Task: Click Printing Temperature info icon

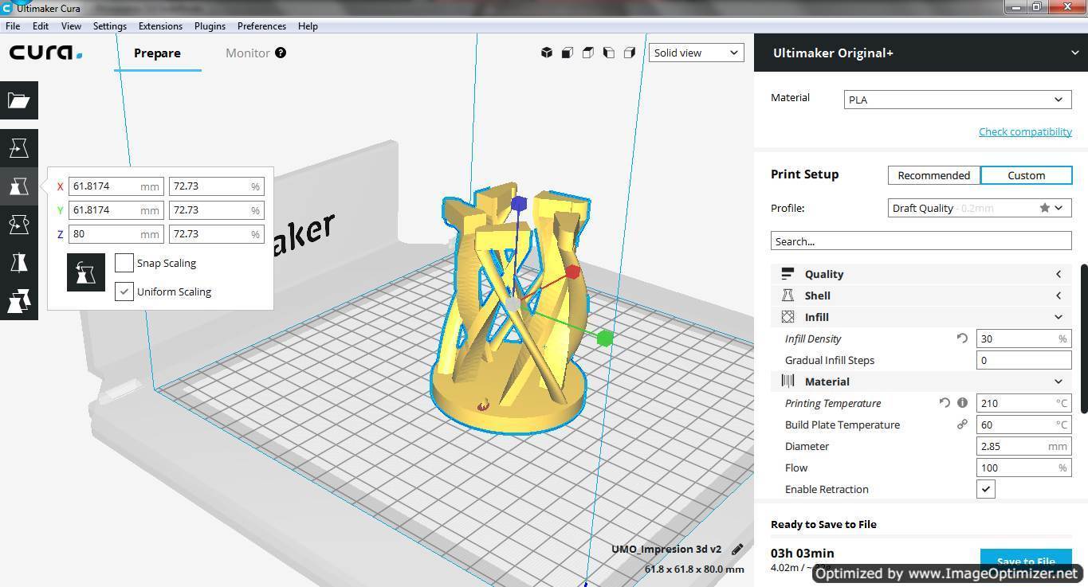Action: click(962, 403)
